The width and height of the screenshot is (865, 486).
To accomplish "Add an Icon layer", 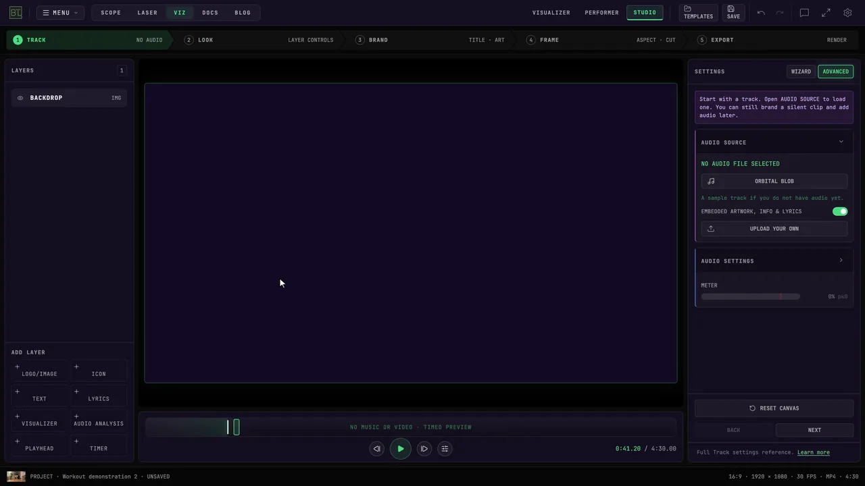I will 99,371.
